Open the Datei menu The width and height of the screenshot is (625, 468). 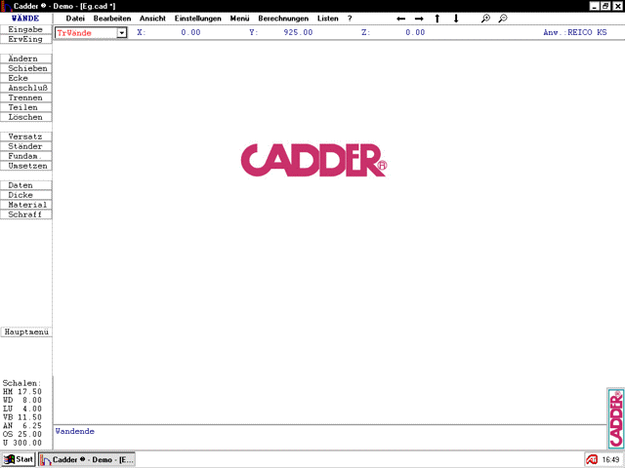75,19
